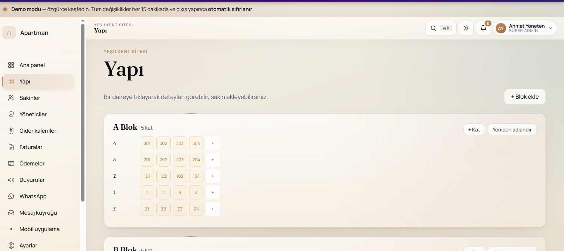Image resolution: width=564 pixels, height=251 pixels.
Task: Click the Mobil uygulama dot icon
Action: tap(11, 229)
